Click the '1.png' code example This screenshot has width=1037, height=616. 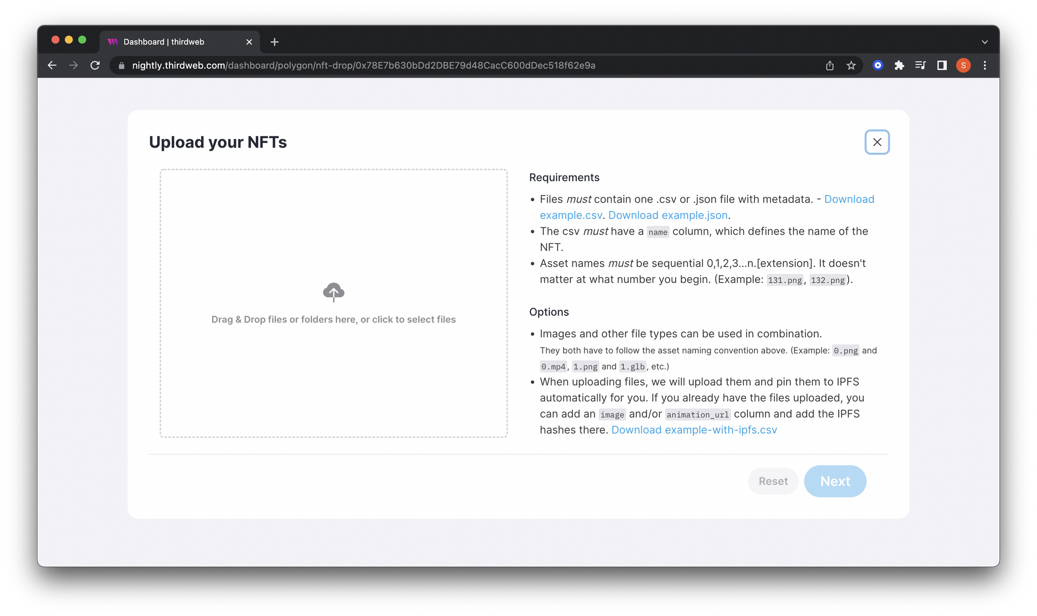point(585,367)
